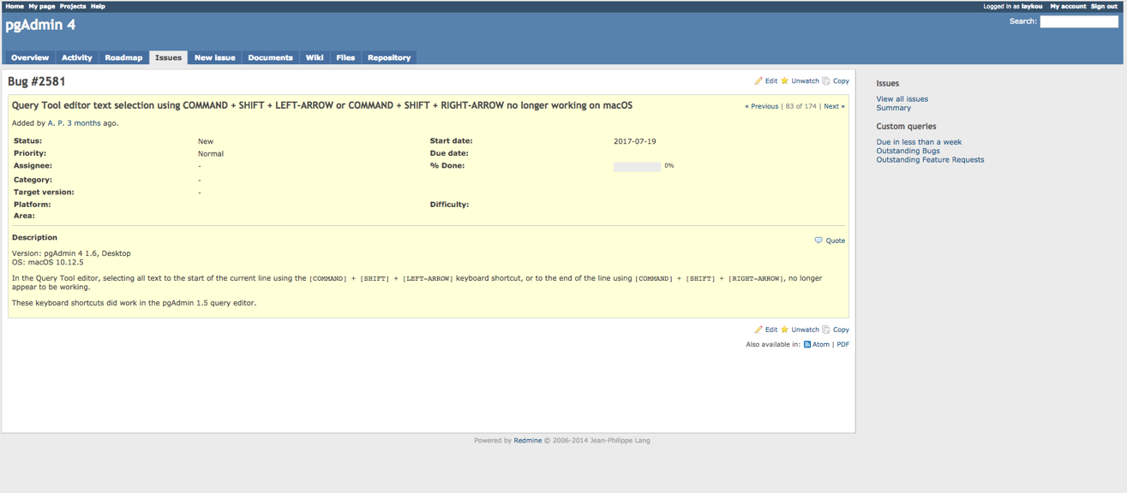Viewport: 1127px width, 493px height.
Task: Click the top star Unwatch icon
Action: coord(784,81)
